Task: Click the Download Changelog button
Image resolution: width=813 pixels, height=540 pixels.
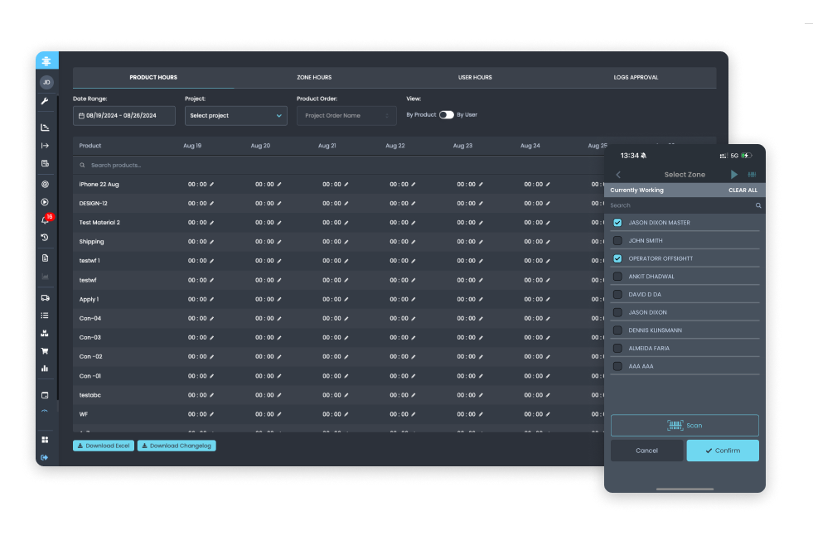Action: click(x=177, y=446)
